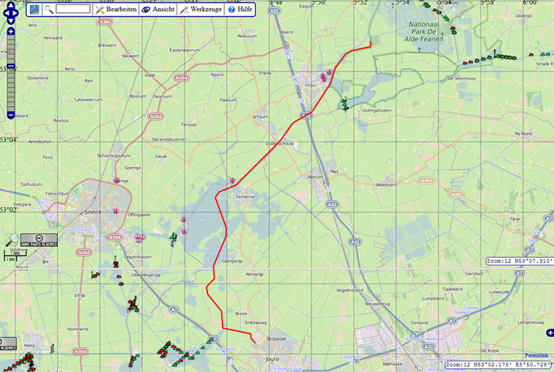The width and height of the screenshot is (554, 372).
Task: Pan the map west with the left arrow
Action: pos(4,13)
